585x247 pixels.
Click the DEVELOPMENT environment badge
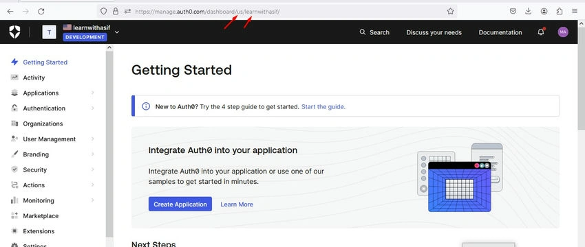85,37
